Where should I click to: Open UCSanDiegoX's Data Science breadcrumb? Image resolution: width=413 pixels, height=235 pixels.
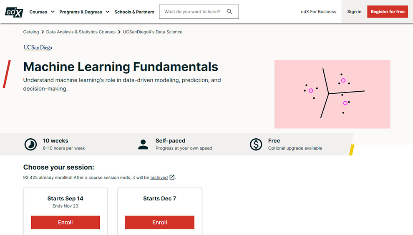tap(153, 32)
